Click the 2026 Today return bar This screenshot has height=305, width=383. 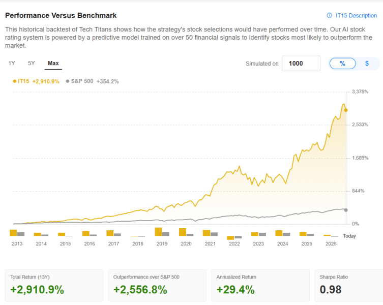(327, 235)
